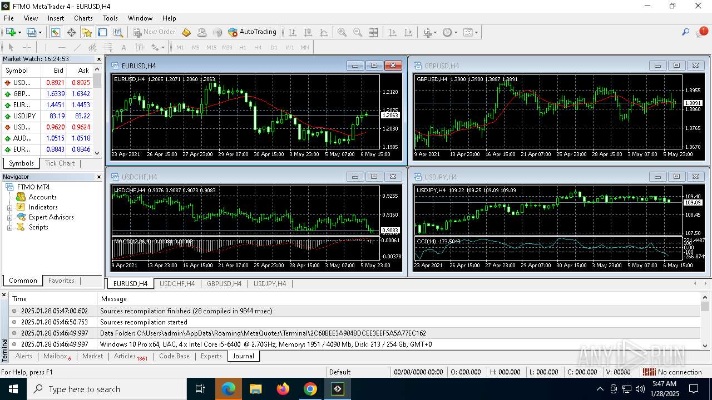
Task: Open the Mailbox tab in Terminal
Action: tap(57, 356)
